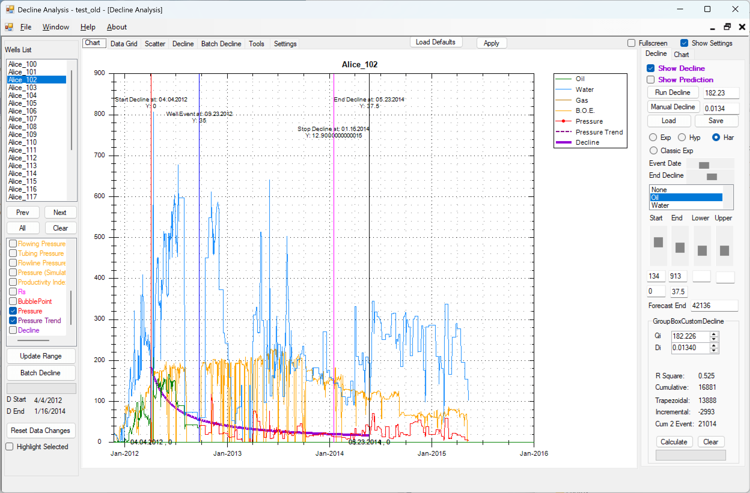
Task: Increase Qi with the up stepper arrow
Action: [713, 334]
